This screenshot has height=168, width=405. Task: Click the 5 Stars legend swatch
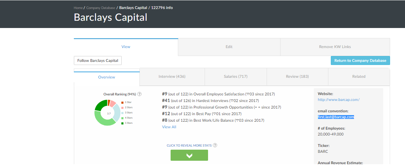point(122,123)
